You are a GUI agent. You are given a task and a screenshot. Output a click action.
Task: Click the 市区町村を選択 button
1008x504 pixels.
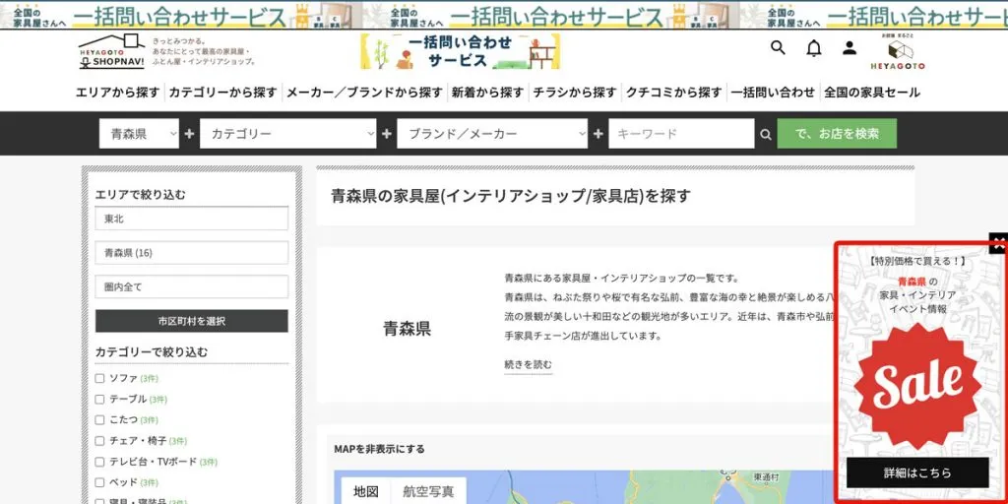(x=192, y=321)
